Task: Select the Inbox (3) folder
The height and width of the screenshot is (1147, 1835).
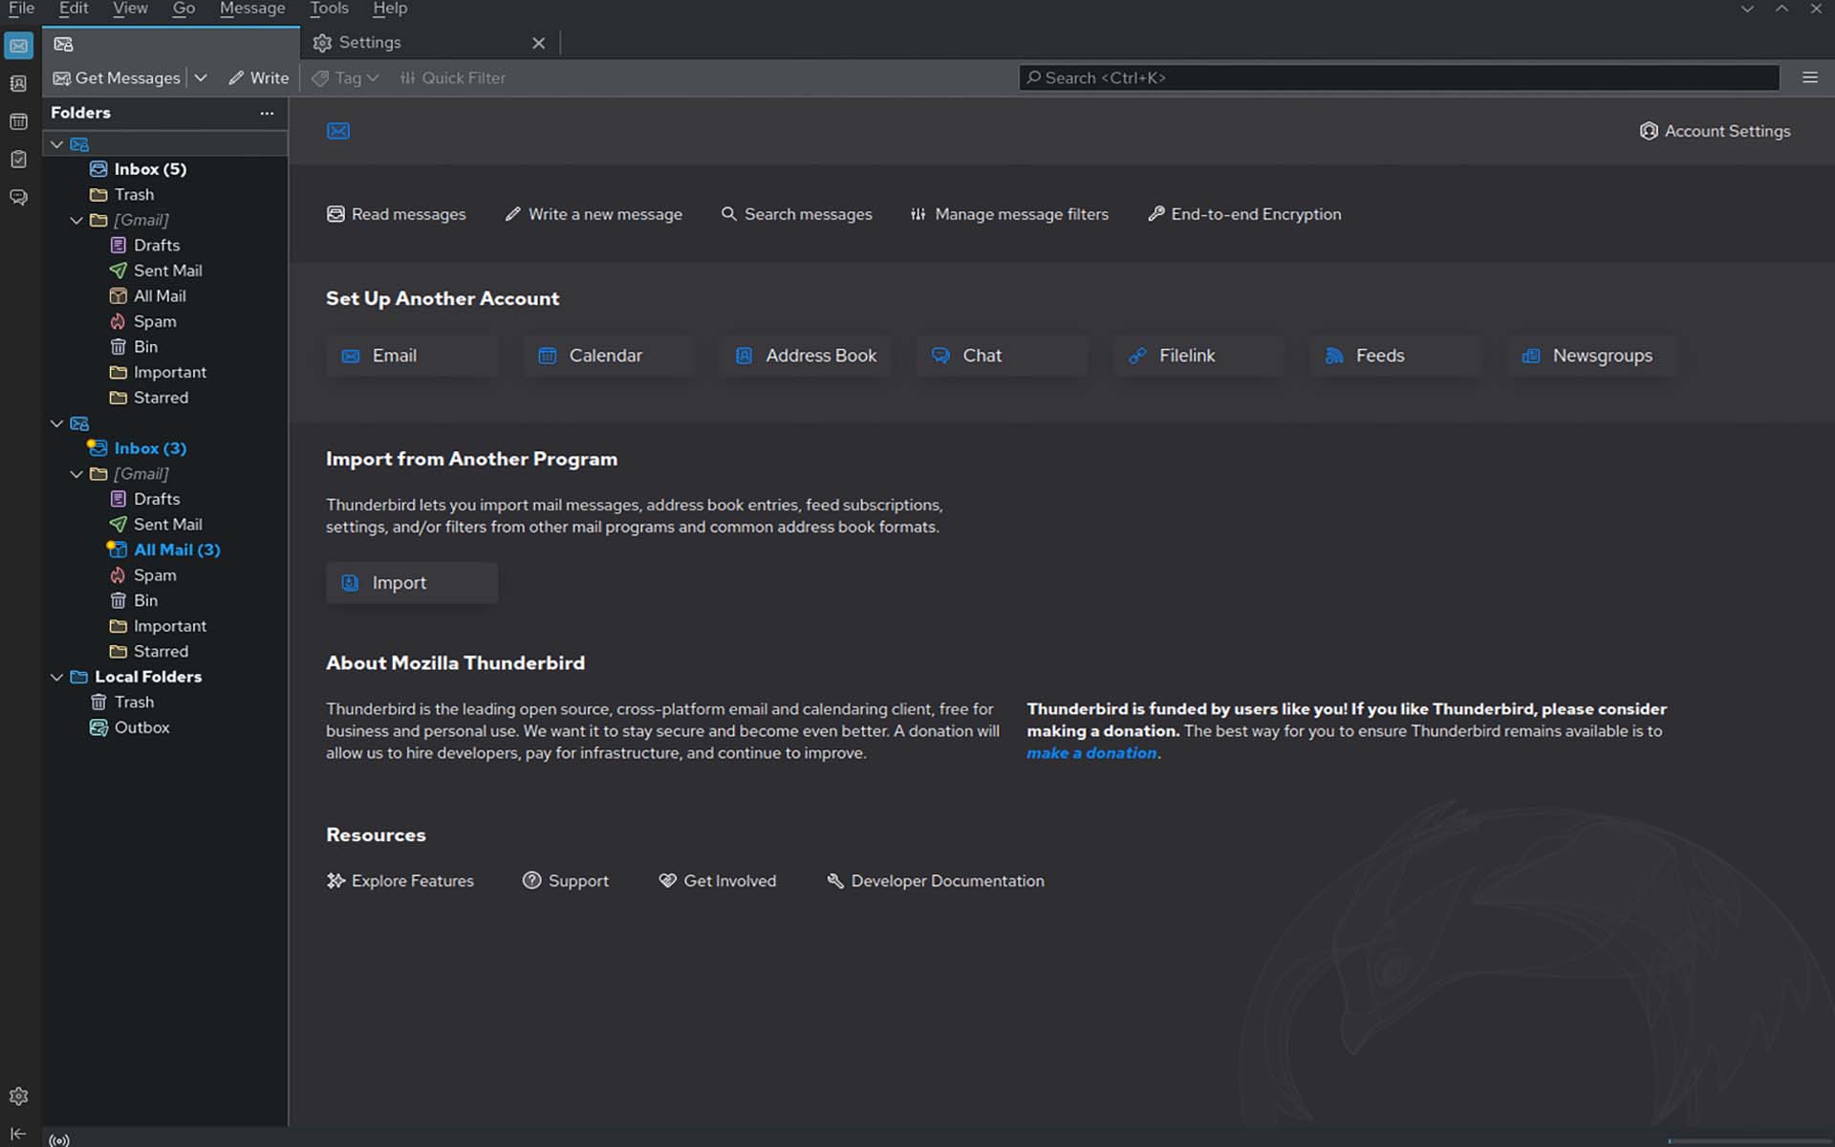Action: point(165,448)
